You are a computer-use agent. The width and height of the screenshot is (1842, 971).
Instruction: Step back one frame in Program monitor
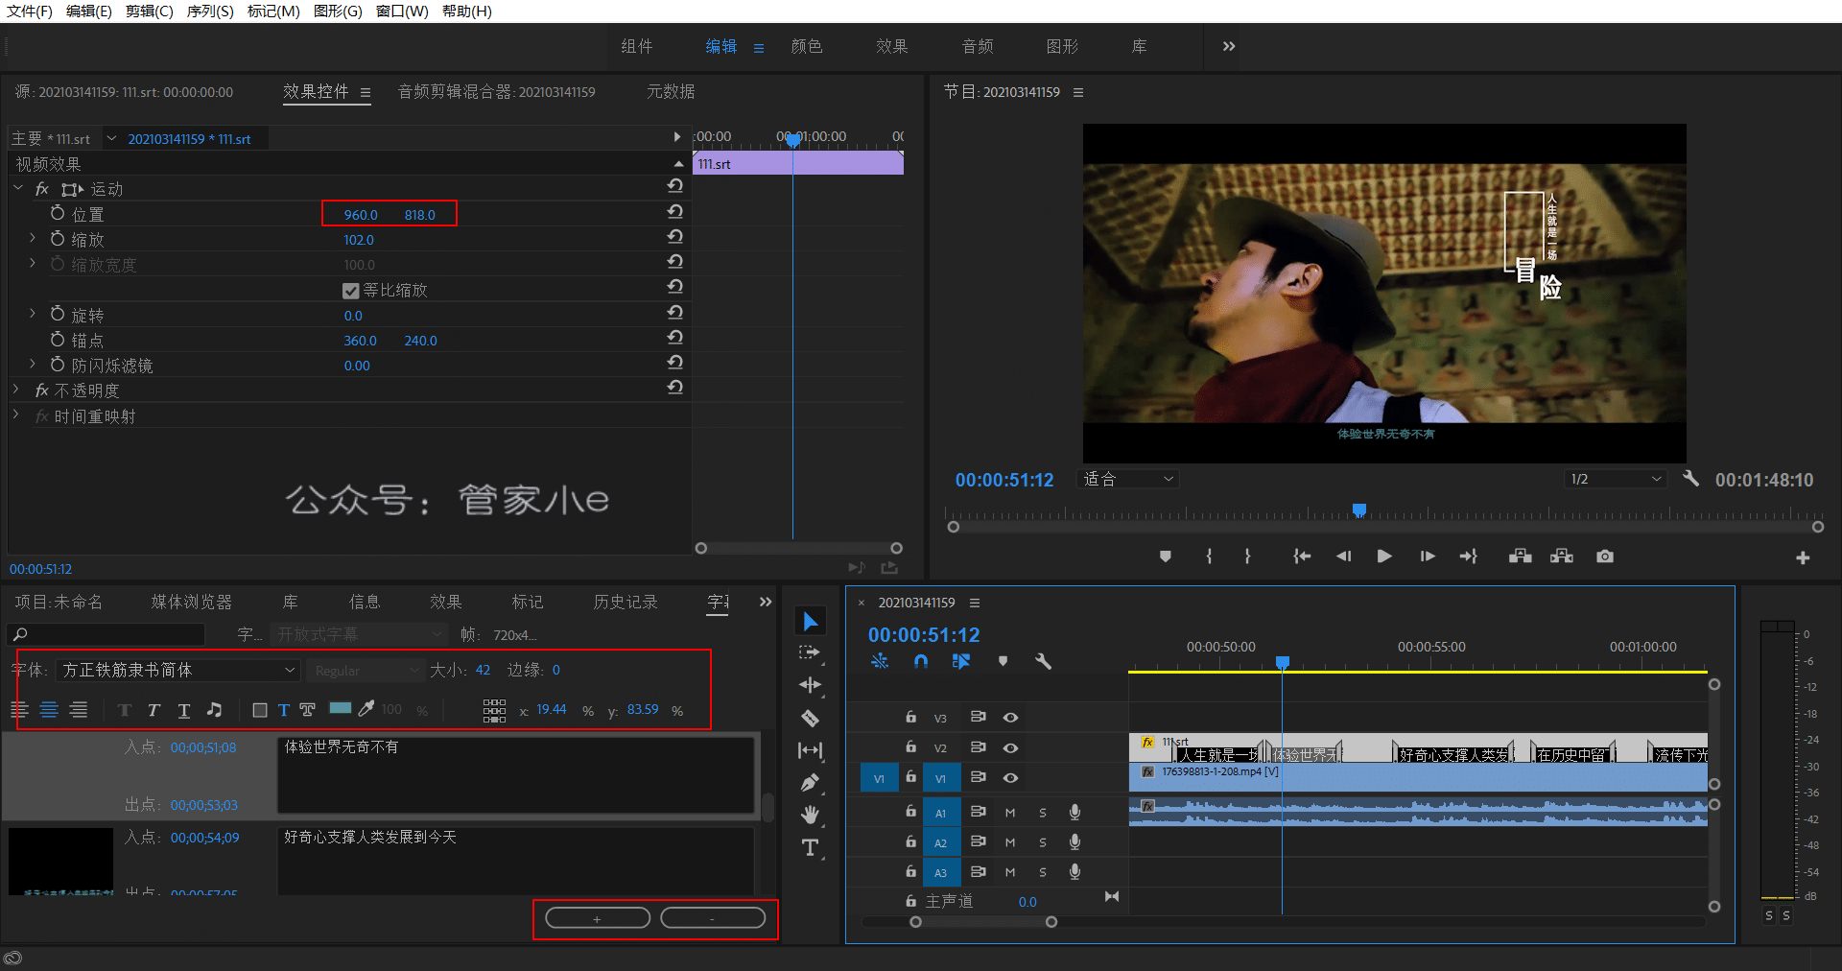(1343, 557)
